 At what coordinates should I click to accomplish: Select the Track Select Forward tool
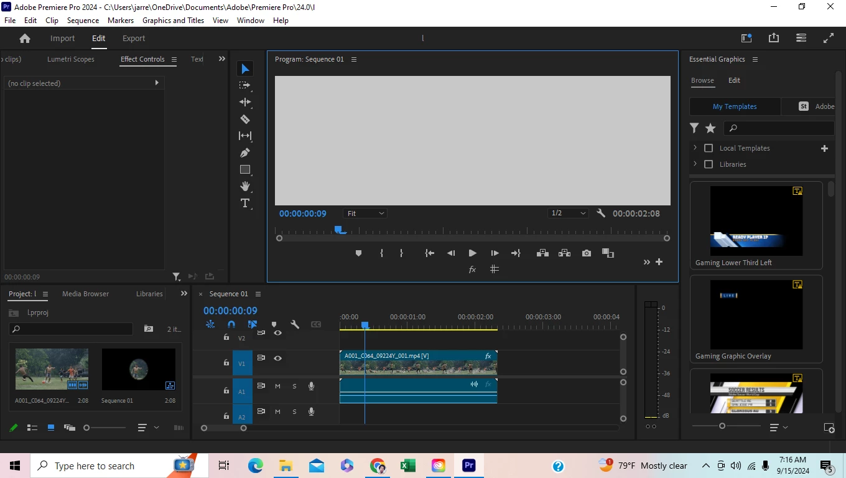click(245, 85)
